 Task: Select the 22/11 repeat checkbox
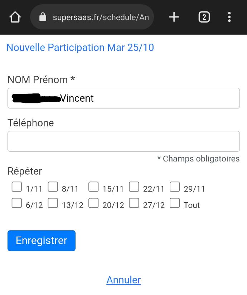coord(134,187)
